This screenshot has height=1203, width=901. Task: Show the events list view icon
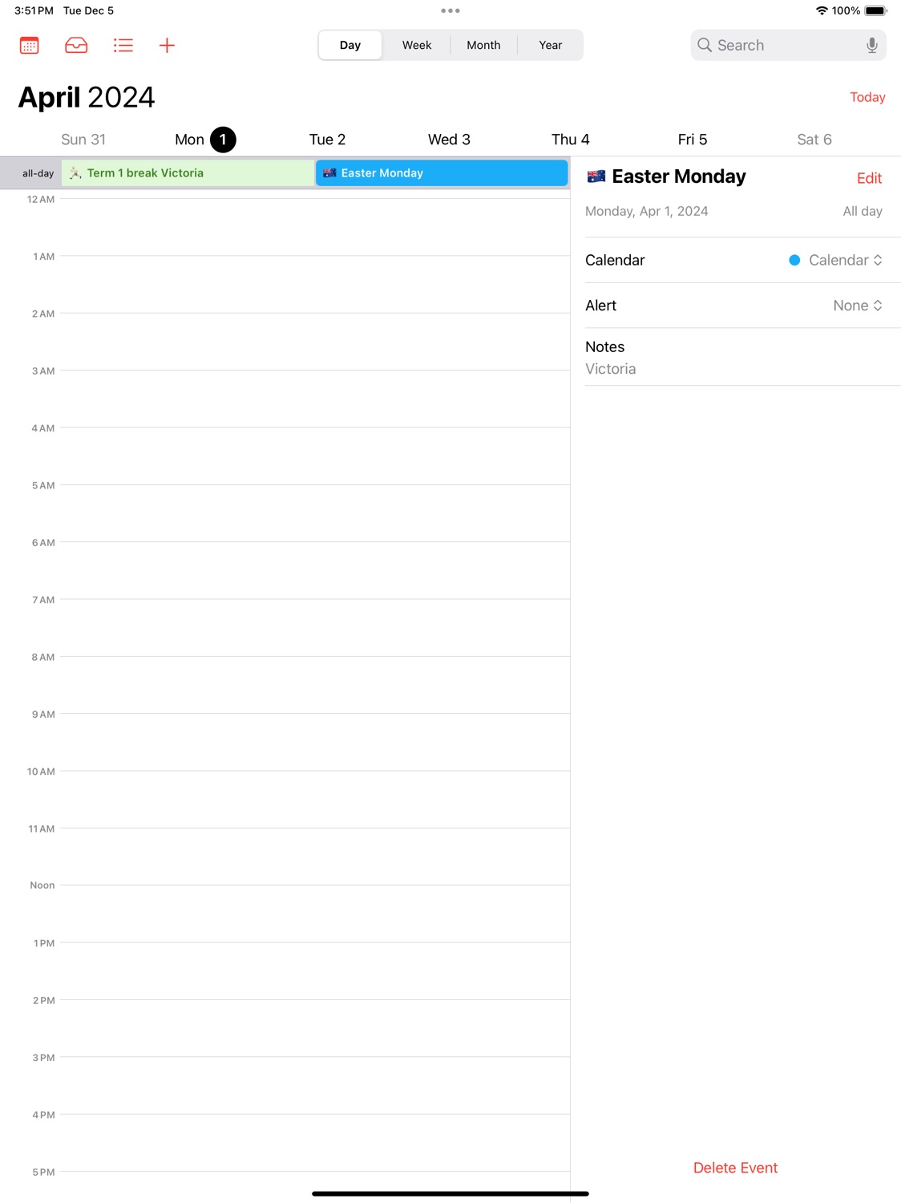tap(123, 46)
